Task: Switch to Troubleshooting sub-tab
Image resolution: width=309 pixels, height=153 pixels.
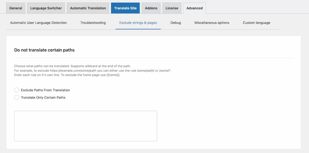Action: (93, 23)
